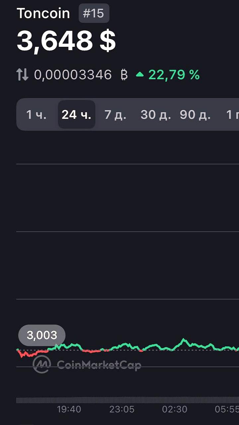Tap the #15 rank badge
This screenshot has height=425, width=239.
[94, 14]
